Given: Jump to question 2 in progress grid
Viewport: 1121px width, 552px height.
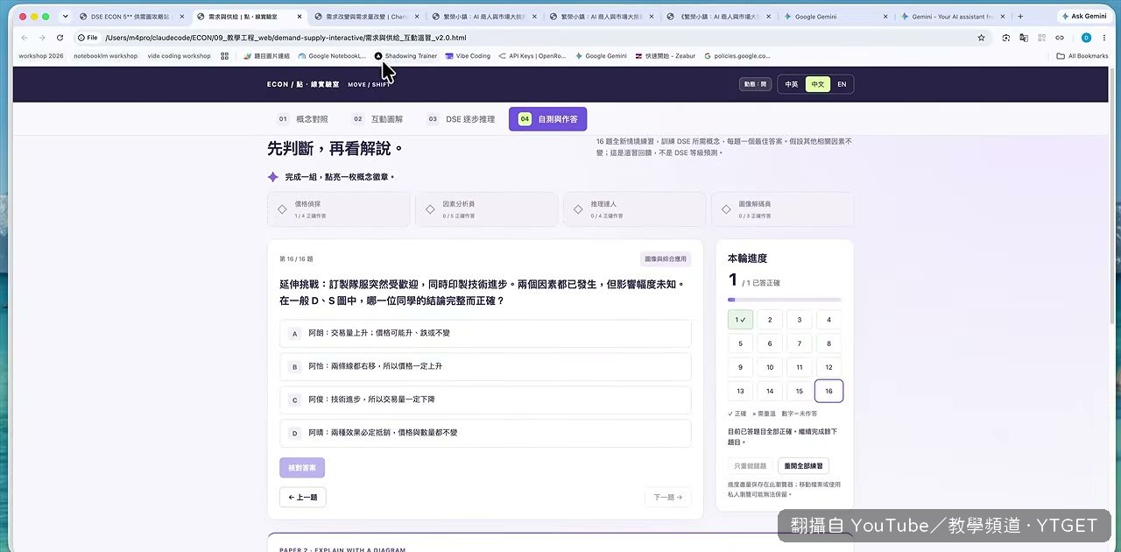Looking at the screenshot, I should coord(770,320).
